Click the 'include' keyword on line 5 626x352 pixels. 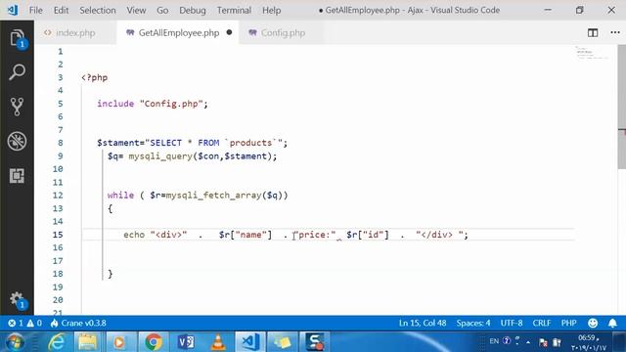[115, 104]
